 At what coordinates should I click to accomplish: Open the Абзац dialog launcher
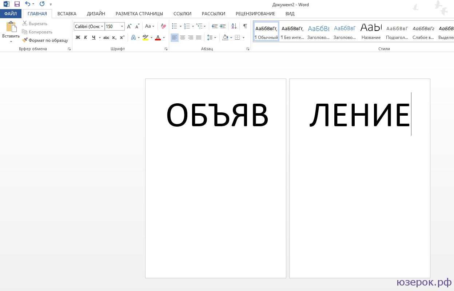248,49
